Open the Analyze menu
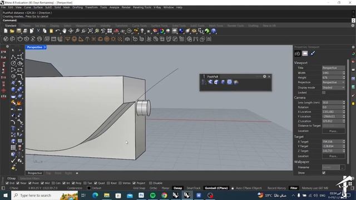Screen dimensions: 356x200 114,7
